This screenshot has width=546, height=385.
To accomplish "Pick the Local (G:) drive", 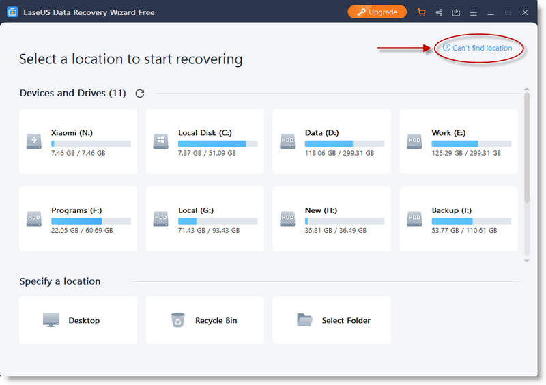I will point(205,219).
